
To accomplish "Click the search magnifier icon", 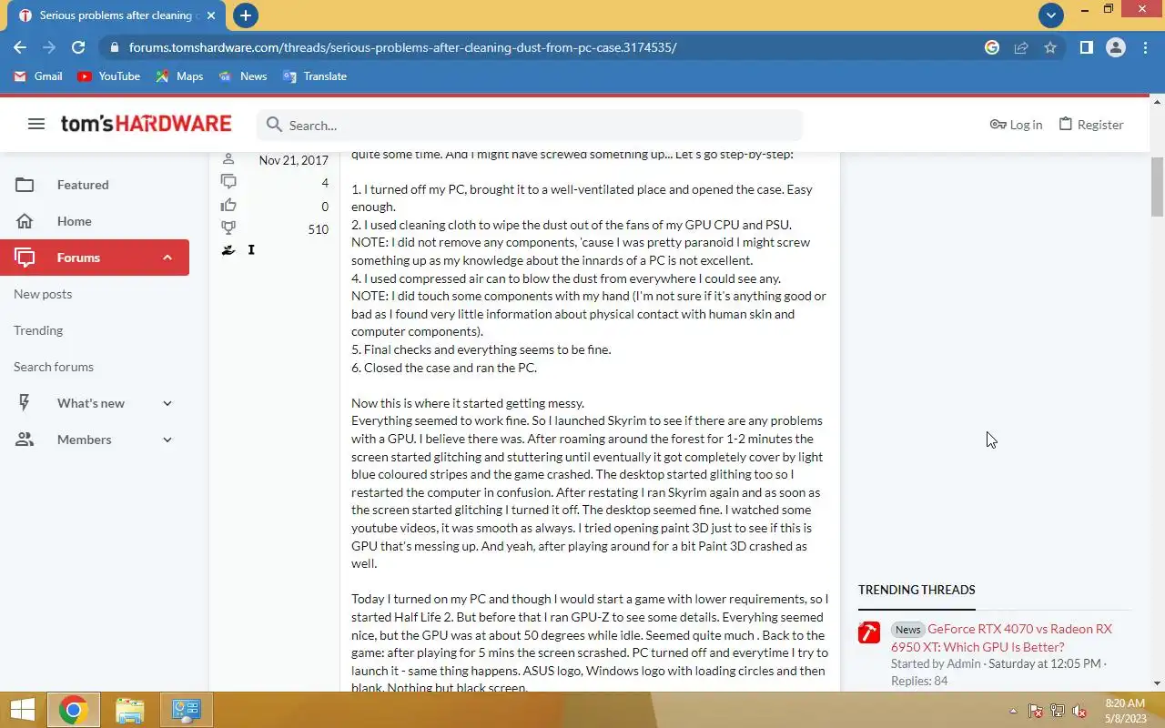I will pos(274,125).
